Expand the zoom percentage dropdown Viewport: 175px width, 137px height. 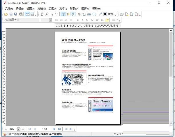(x=19, y=129)
